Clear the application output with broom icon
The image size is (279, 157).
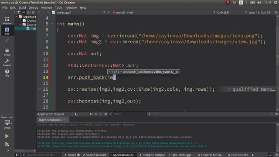[76, 114]
